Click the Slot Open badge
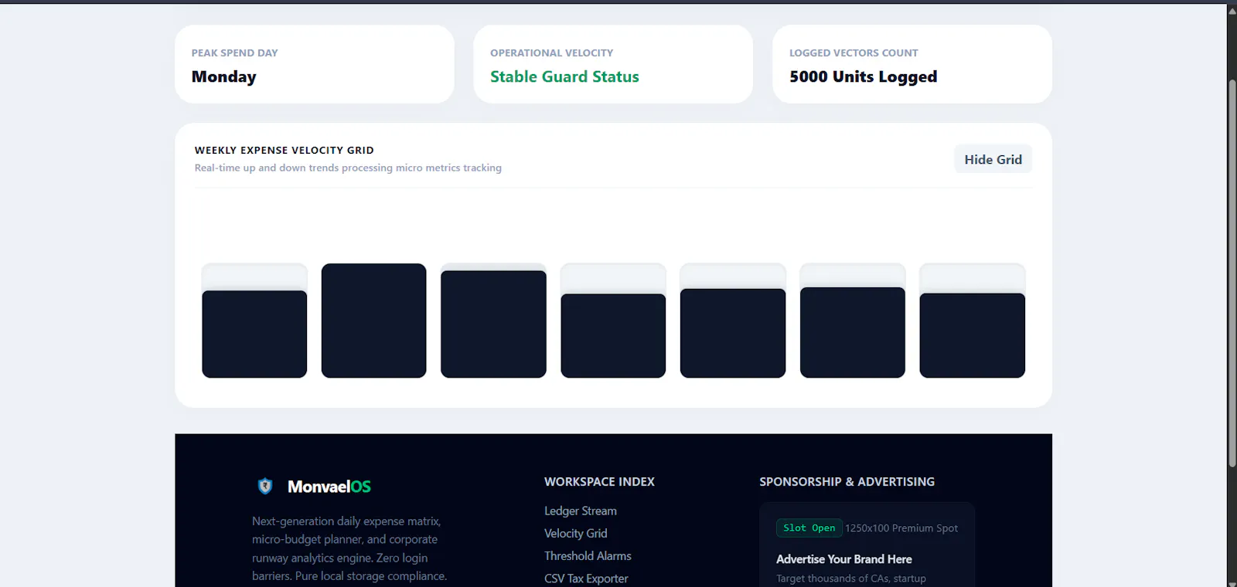The height and width of the screenshot is (587, 1237). tap(809, 528)
